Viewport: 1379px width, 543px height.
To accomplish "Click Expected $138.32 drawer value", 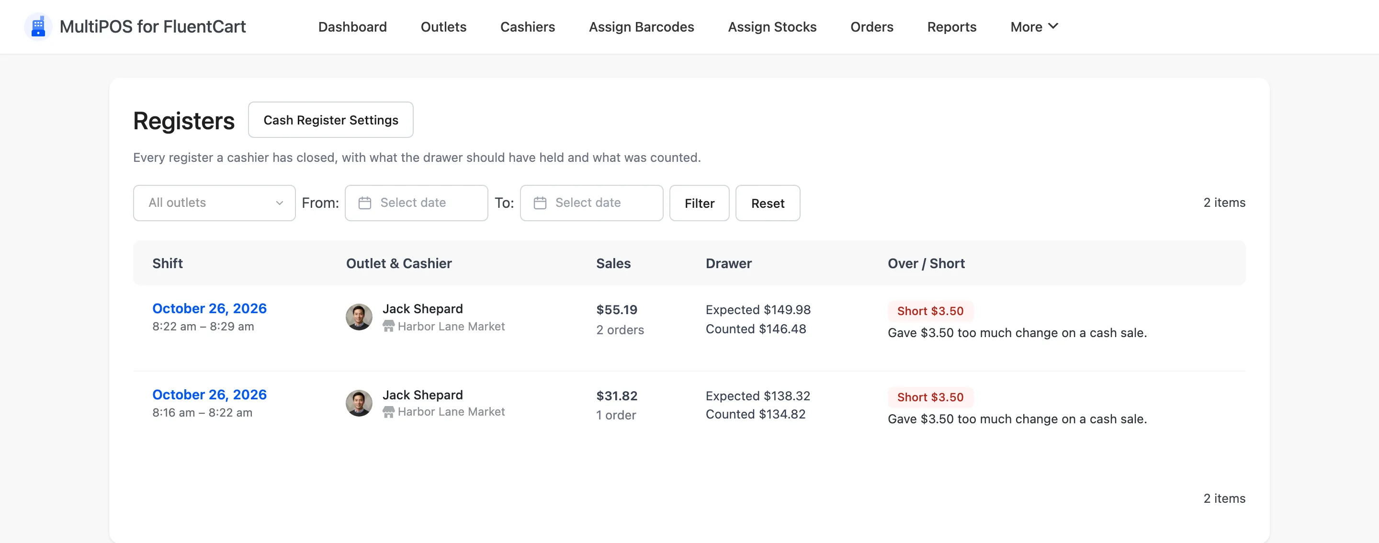I will 758,396.
